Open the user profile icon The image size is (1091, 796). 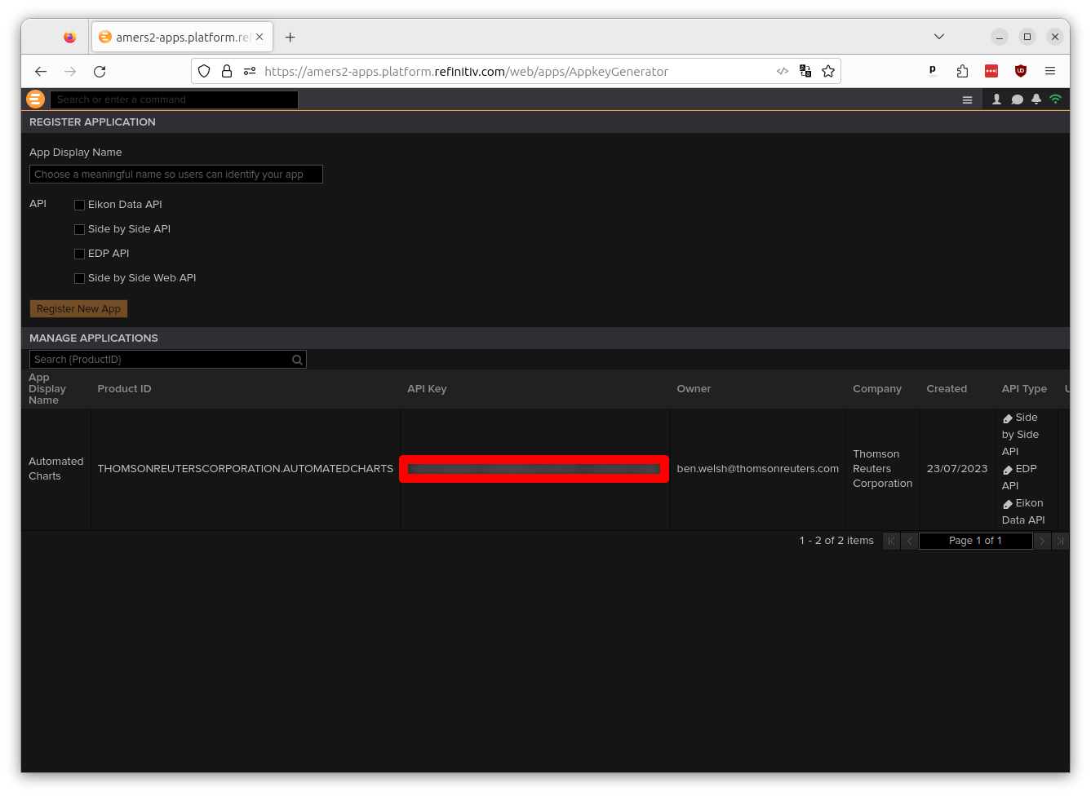pos(996,99)
